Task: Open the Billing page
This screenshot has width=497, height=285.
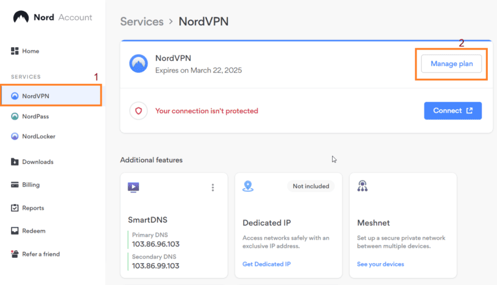Action: coord(30,185)
